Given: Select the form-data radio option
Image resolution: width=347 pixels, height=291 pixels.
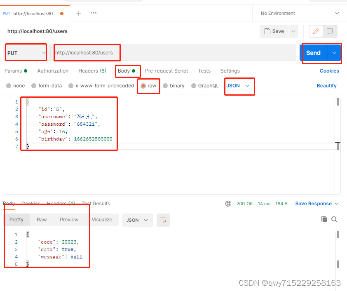Looking at the screenshot, I should coord(34,86).
